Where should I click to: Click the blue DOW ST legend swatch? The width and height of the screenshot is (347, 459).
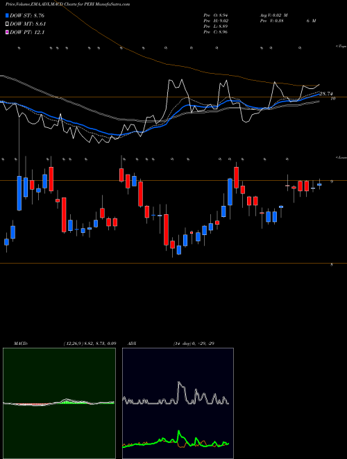(7, 15)
